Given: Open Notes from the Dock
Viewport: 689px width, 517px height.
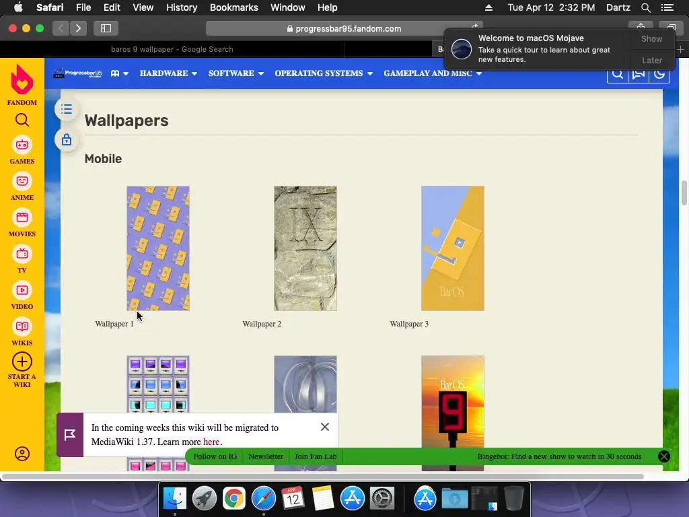Looking at the screenshot, I should [x=323, y=499].
